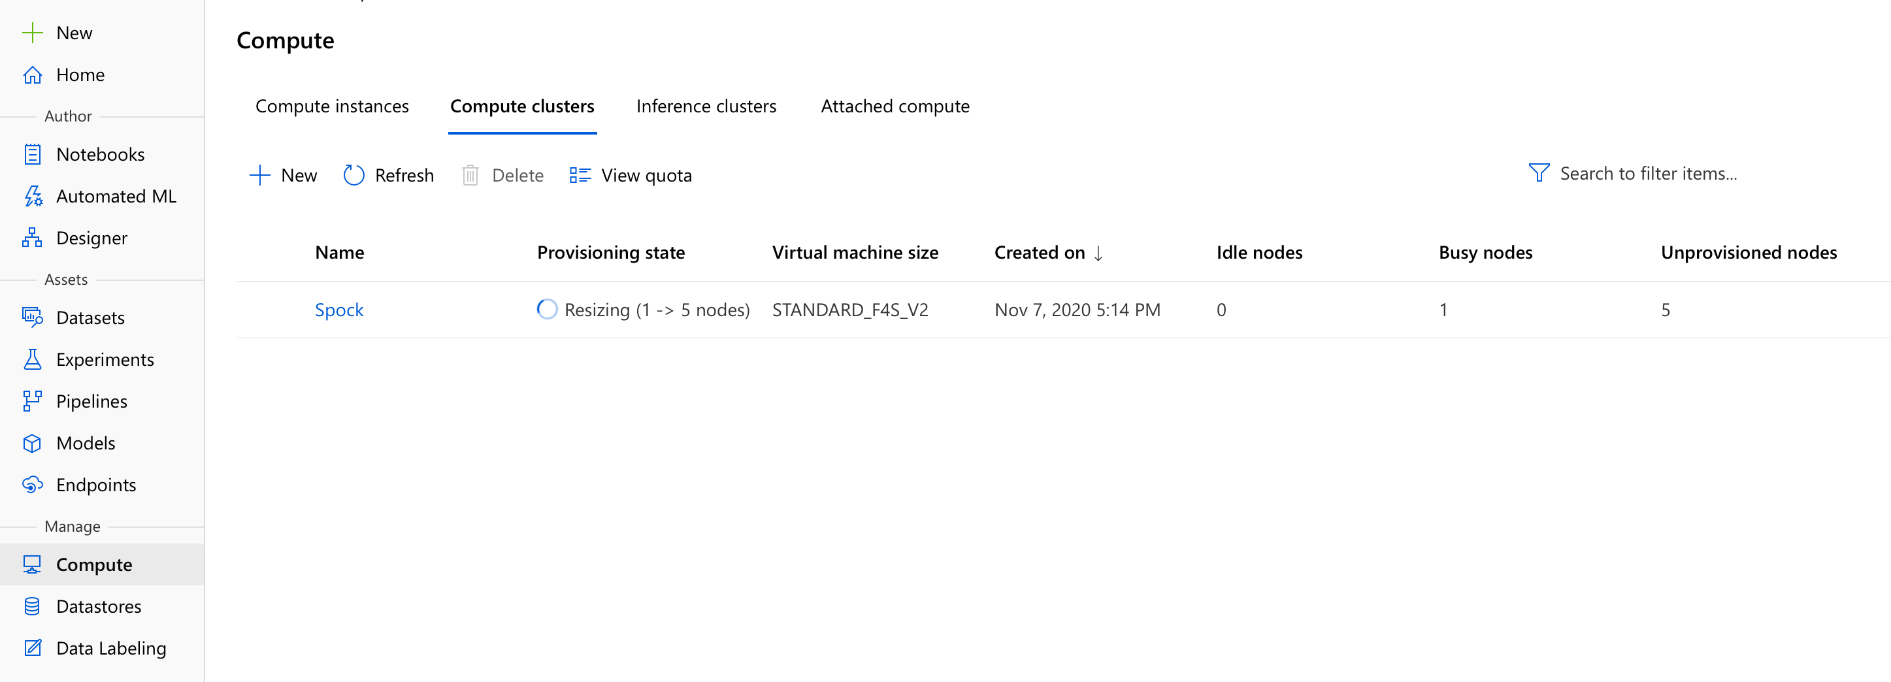The image size is (1891, 682).
Task: Click the filter funnel icon
Action: (1539, 173)
